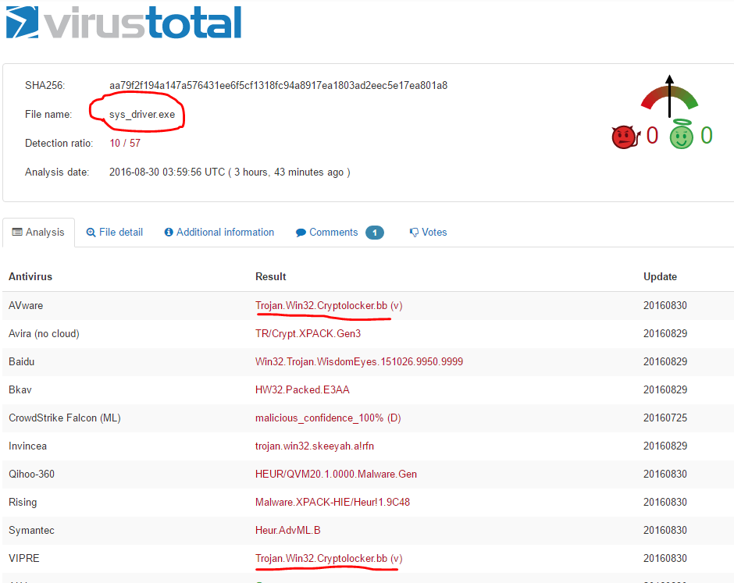
Task: Click the Avira (no cloud) row name
Action: pyautogui.click(x=44, y=333)
